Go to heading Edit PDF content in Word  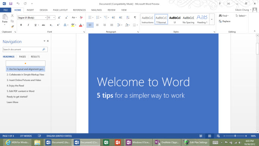pyautogui.click(x=20, y=91)
